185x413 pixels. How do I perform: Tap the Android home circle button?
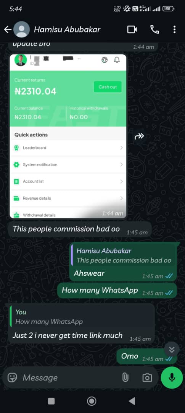pyautogui.click(x=92, y=401)
